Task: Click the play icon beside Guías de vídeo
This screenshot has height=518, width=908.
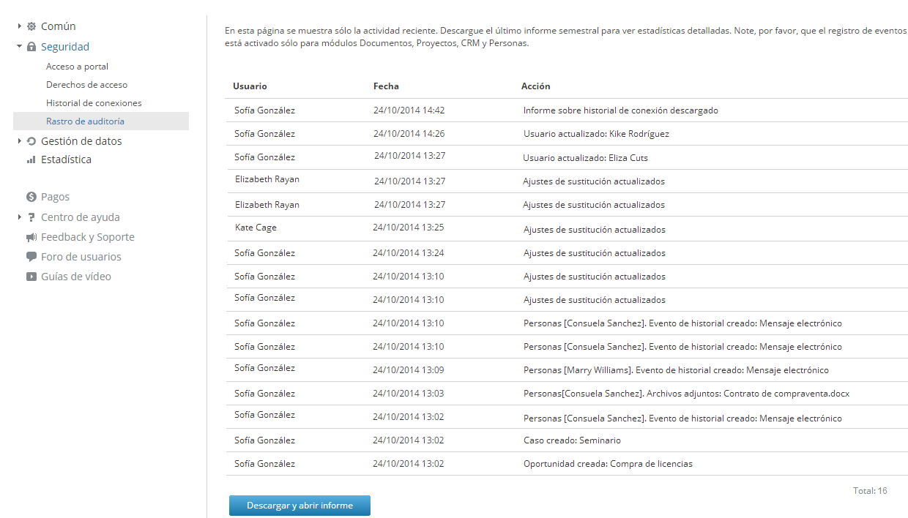Action: point(31,277)
